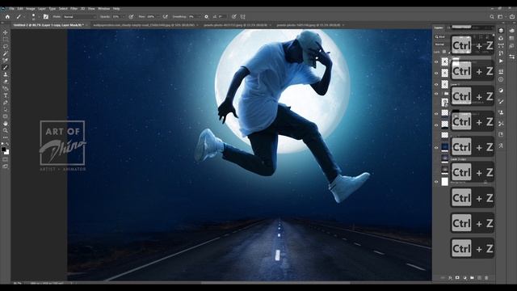Screen dimensions: 517x291
Task: Close the wallpaper jpg document tab
Action: [x=197, y=25]
